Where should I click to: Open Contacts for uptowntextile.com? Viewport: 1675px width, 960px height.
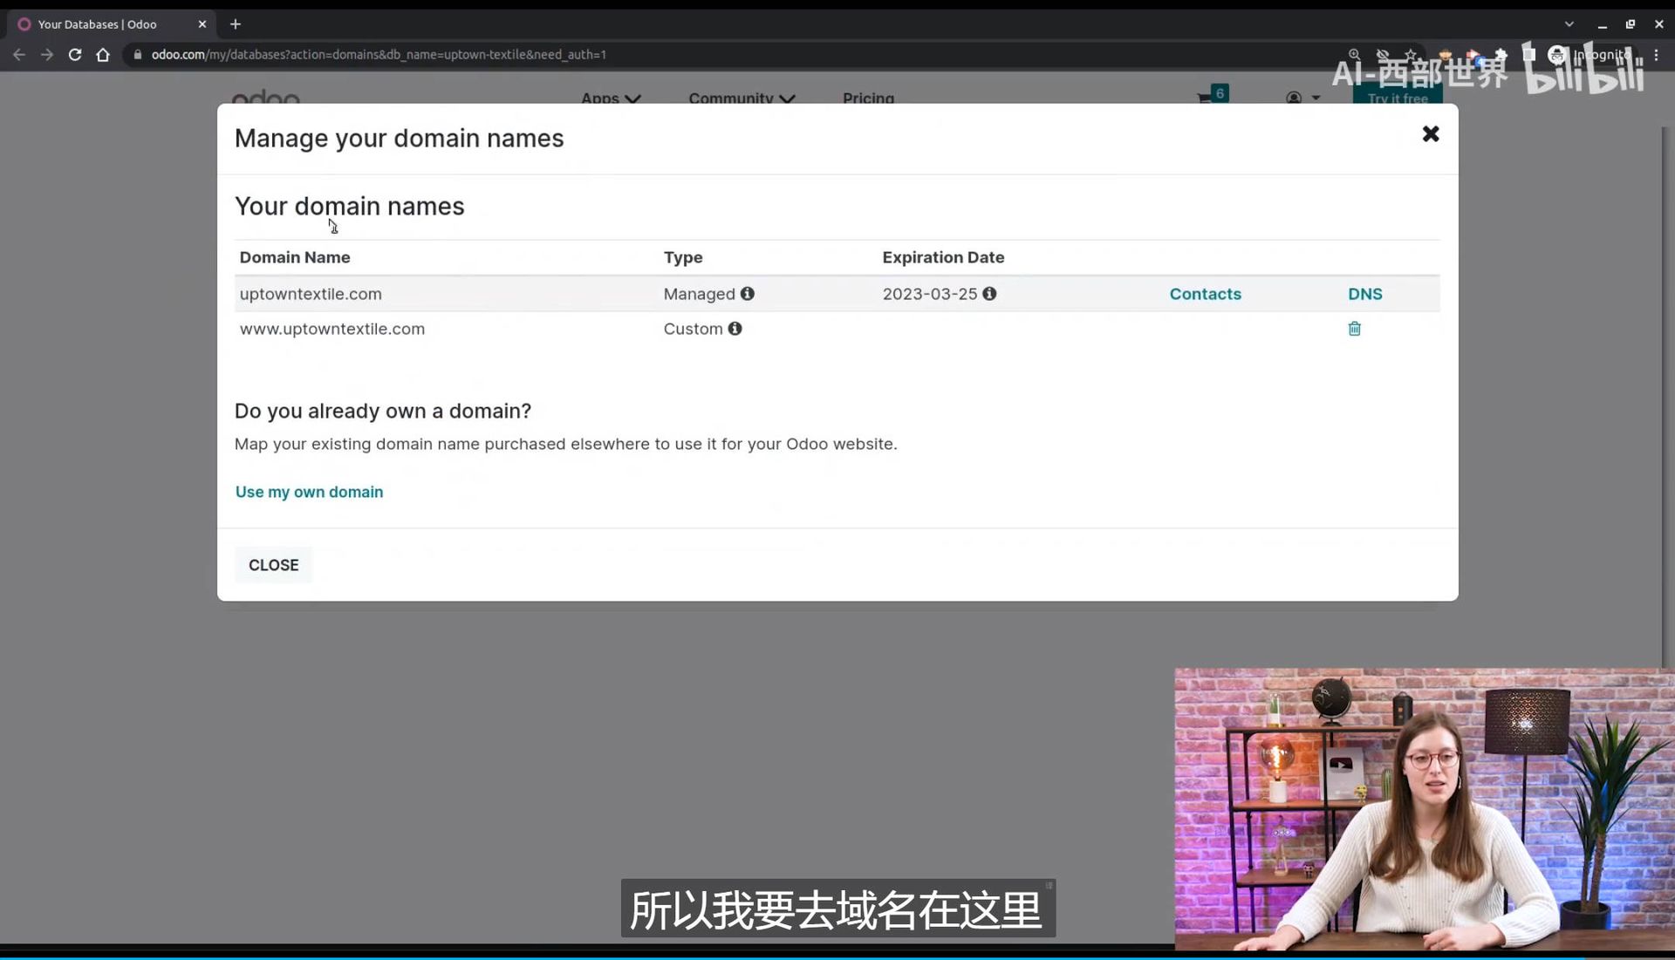click(1205, 294)
